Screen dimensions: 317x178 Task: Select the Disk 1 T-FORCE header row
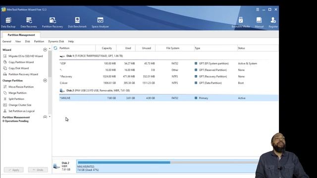pyautogui.click(x=168, y=56)
